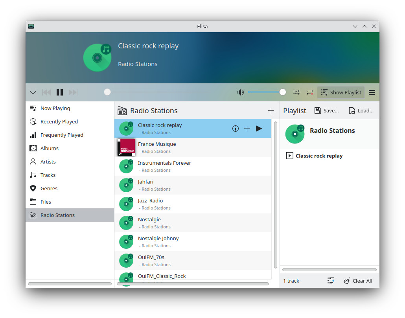Select the France Musique station
The image size is (405, 318).
pos(193,147)
